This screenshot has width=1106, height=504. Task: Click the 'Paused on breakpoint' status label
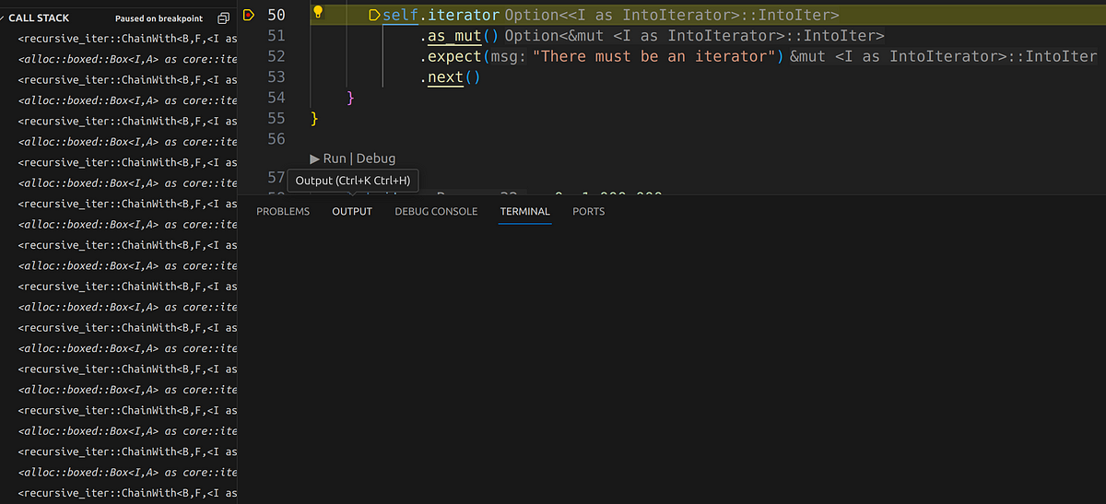coord(159,18)
